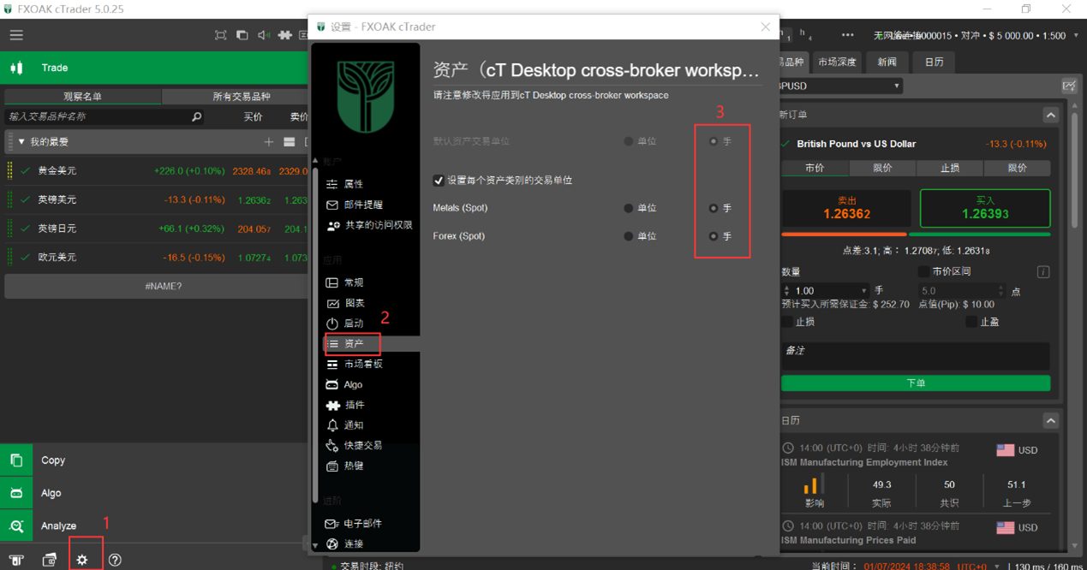The image size is (1087, 570).
Task: Select 图表 in the settings menu
Action: 352,302
